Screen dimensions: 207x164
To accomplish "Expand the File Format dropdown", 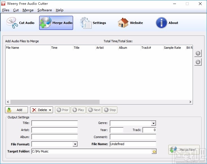I will (75, 144).
